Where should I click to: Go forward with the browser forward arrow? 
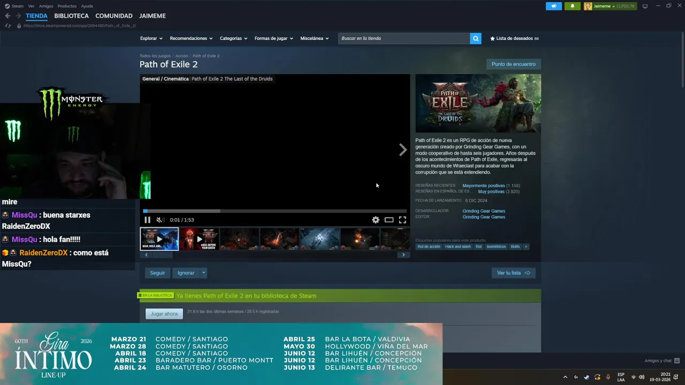pos(18,16)
